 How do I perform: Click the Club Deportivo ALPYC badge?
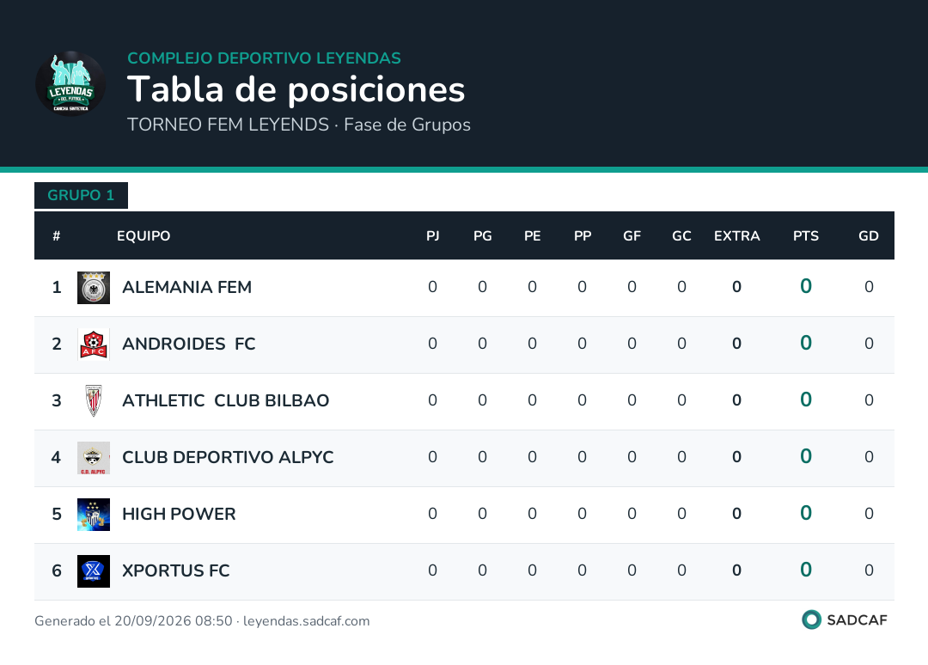(94, 458)
